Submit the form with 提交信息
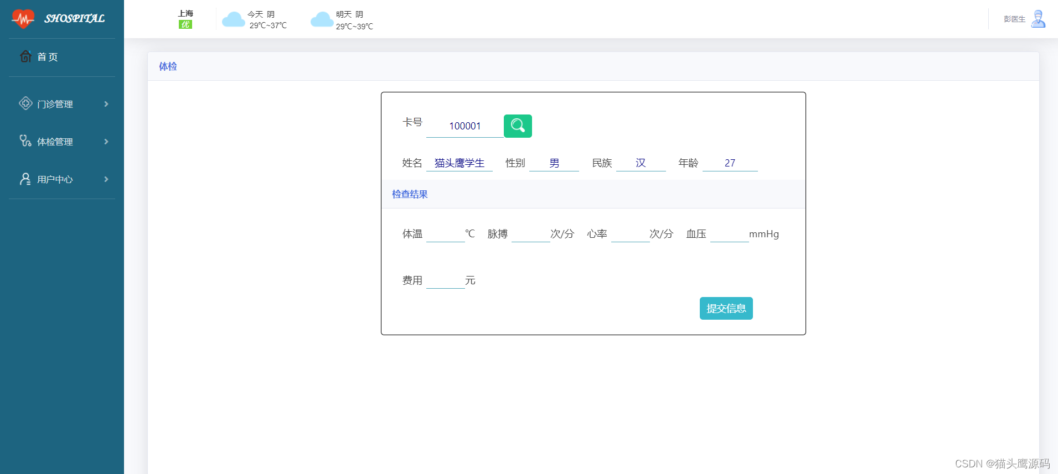Viewport: 1058px width, 474px height. click(726, 309)
